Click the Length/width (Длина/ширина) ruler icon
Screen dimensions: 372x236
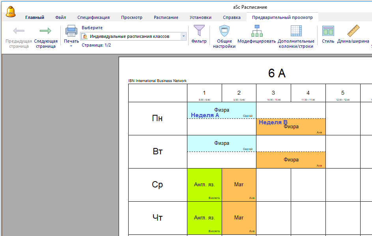click(353, 31)
